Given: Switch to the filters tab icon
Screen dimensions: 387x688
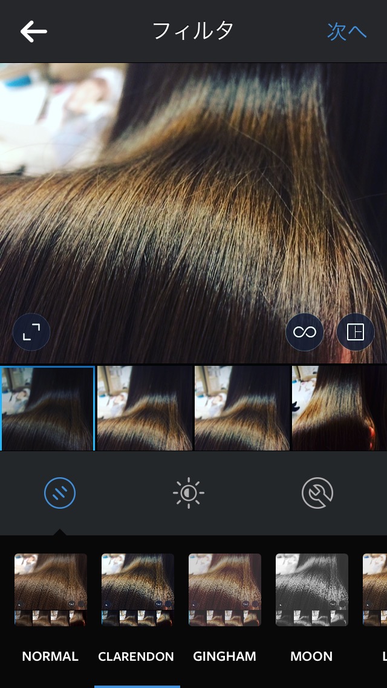Looking at the screenshot, I should pos(60,493).
